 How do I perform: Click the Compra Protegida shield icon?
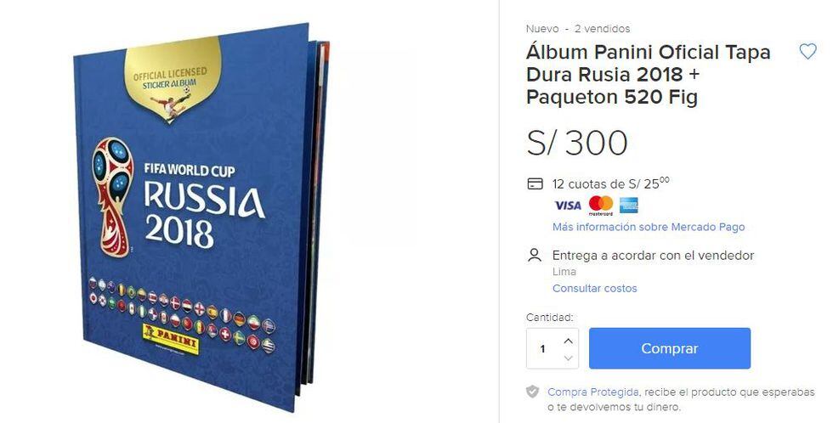533,392
